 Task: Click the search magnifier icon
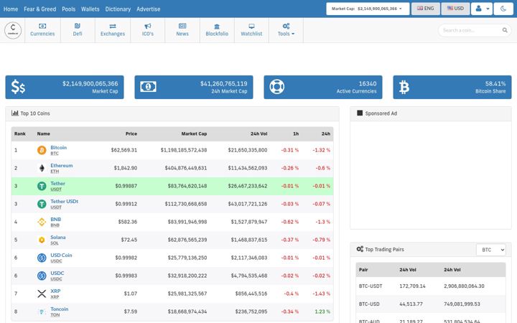(x=505, y=30)
